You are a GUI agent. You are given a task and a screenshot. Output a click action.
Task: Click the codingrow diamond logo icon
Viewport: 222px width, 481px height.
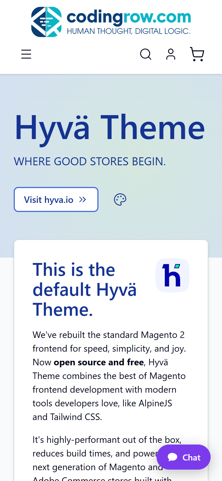[46, 22]
